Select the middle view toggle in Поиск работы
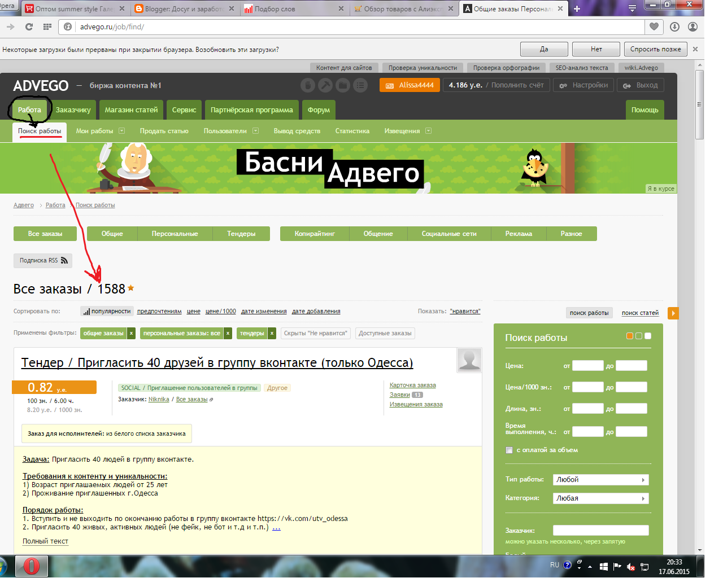The width and height of the screenshot is (723, 578). pyautogui.click(x=639, y=336)
